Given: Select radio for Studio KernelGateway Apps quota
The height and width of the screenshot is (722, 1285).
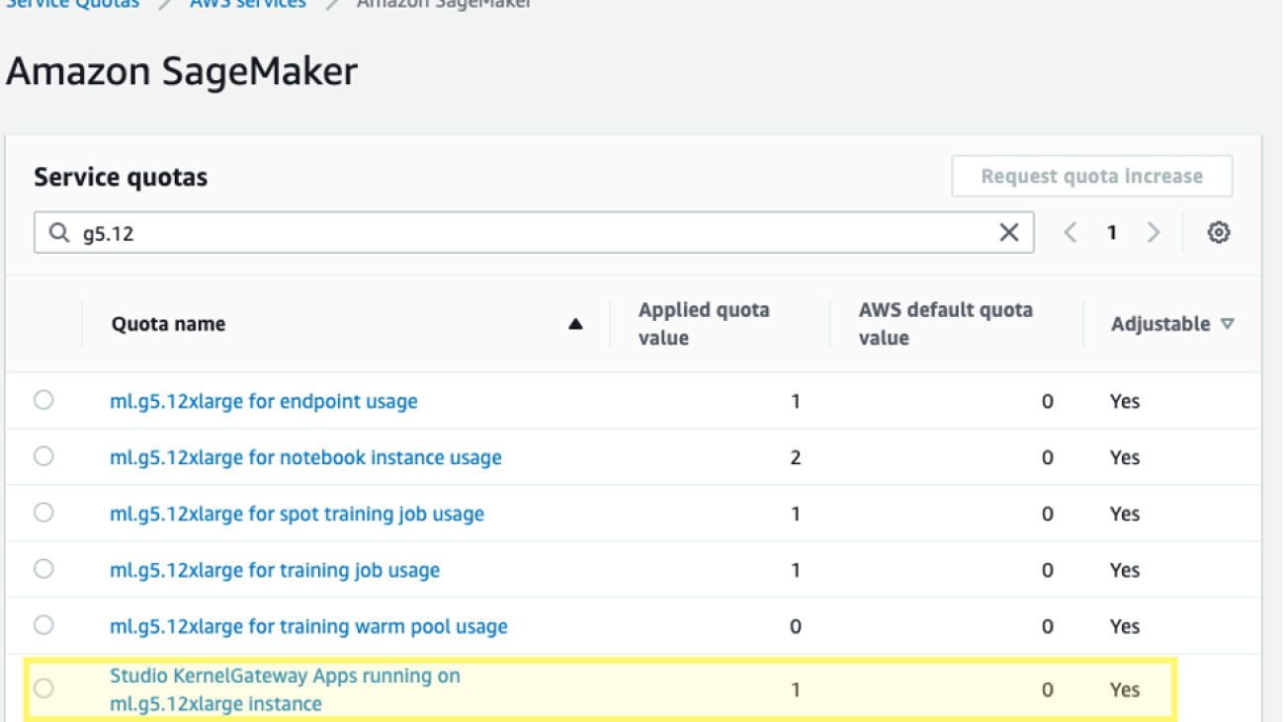Looking at the screenshot, I should point(43,688).
